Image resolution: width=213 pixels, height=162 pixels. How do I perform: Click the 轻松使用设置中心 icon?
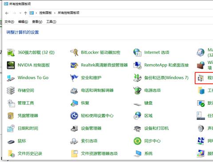point(74,116)
